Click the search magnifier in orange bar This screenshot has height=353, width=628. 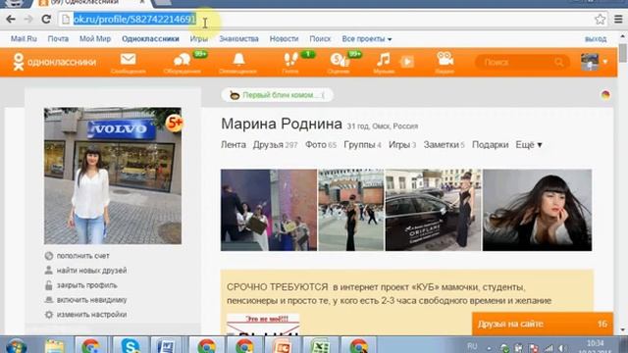pos(558,62)
